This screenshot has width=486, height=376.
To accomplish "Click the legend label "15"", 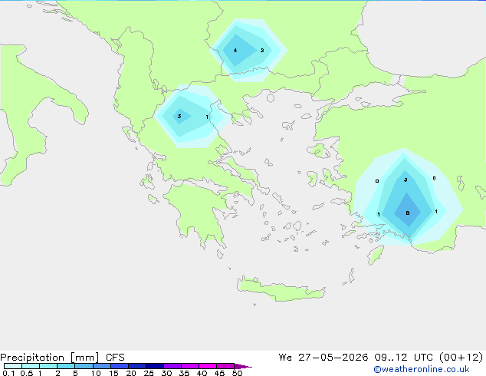I will [x=113, y=373].
